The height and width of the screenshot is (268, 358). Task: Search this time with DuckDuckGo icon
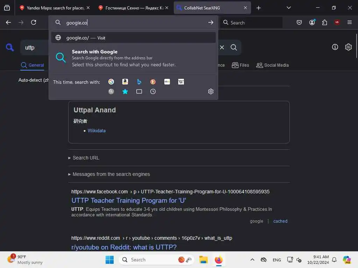pyautogui.click(x=153, y=82)
